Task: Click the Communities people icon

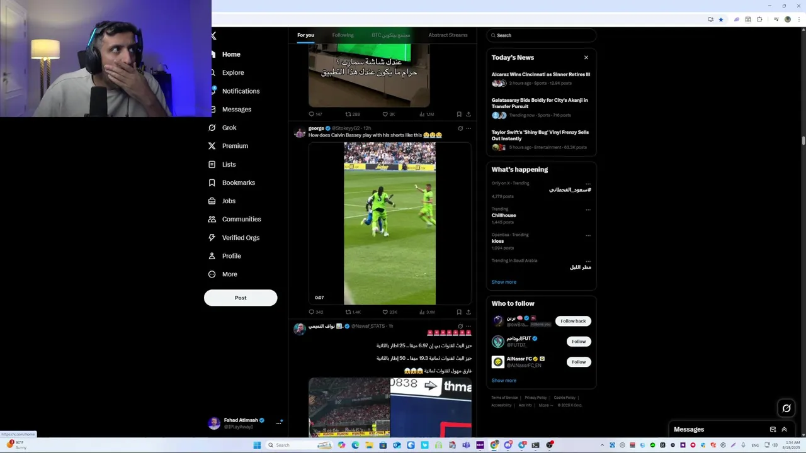Action: pos(212,219)
